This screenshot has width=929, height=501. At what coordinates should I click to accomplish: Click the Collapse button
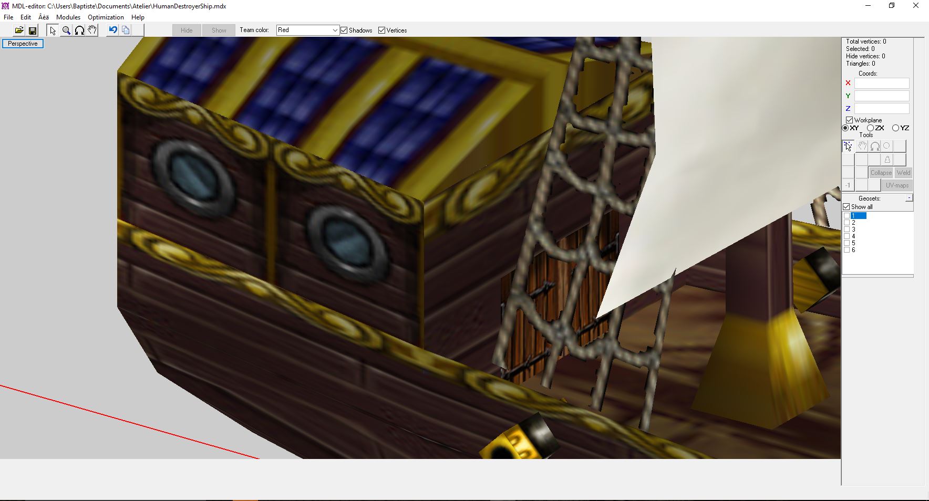(x=881, y=173)
